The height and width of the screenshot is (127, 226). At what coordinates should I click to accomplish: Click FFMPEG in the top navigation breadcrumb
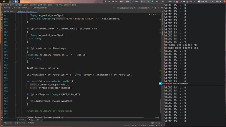(x=25, y=8)
